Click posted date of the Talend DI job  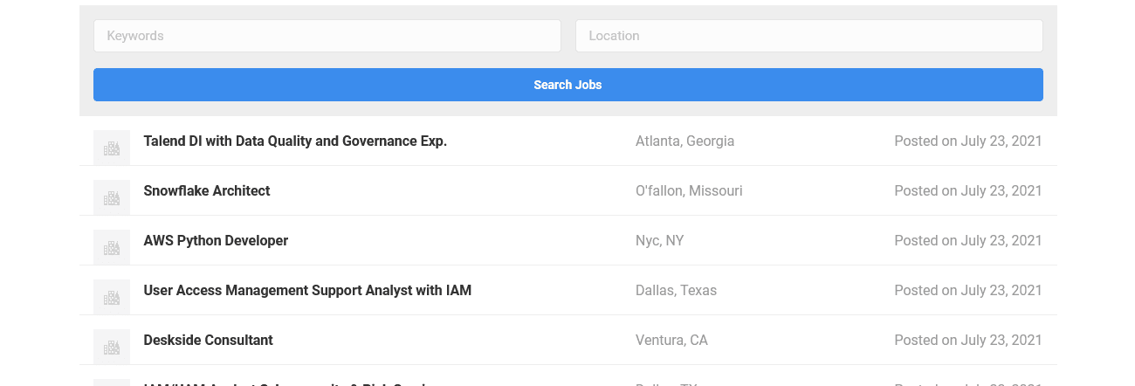click(968, 141)
